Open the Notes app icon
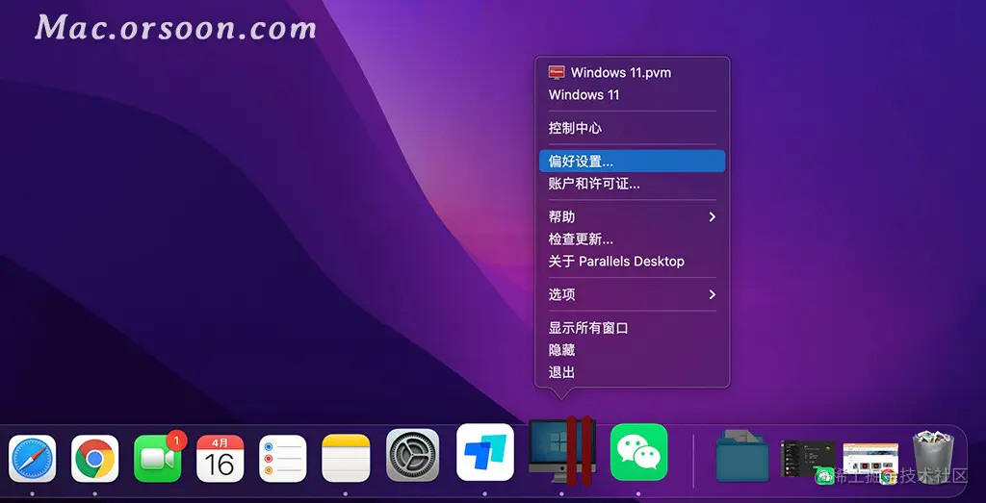Viewport: 986px width, 503px height. coord(346,459)
